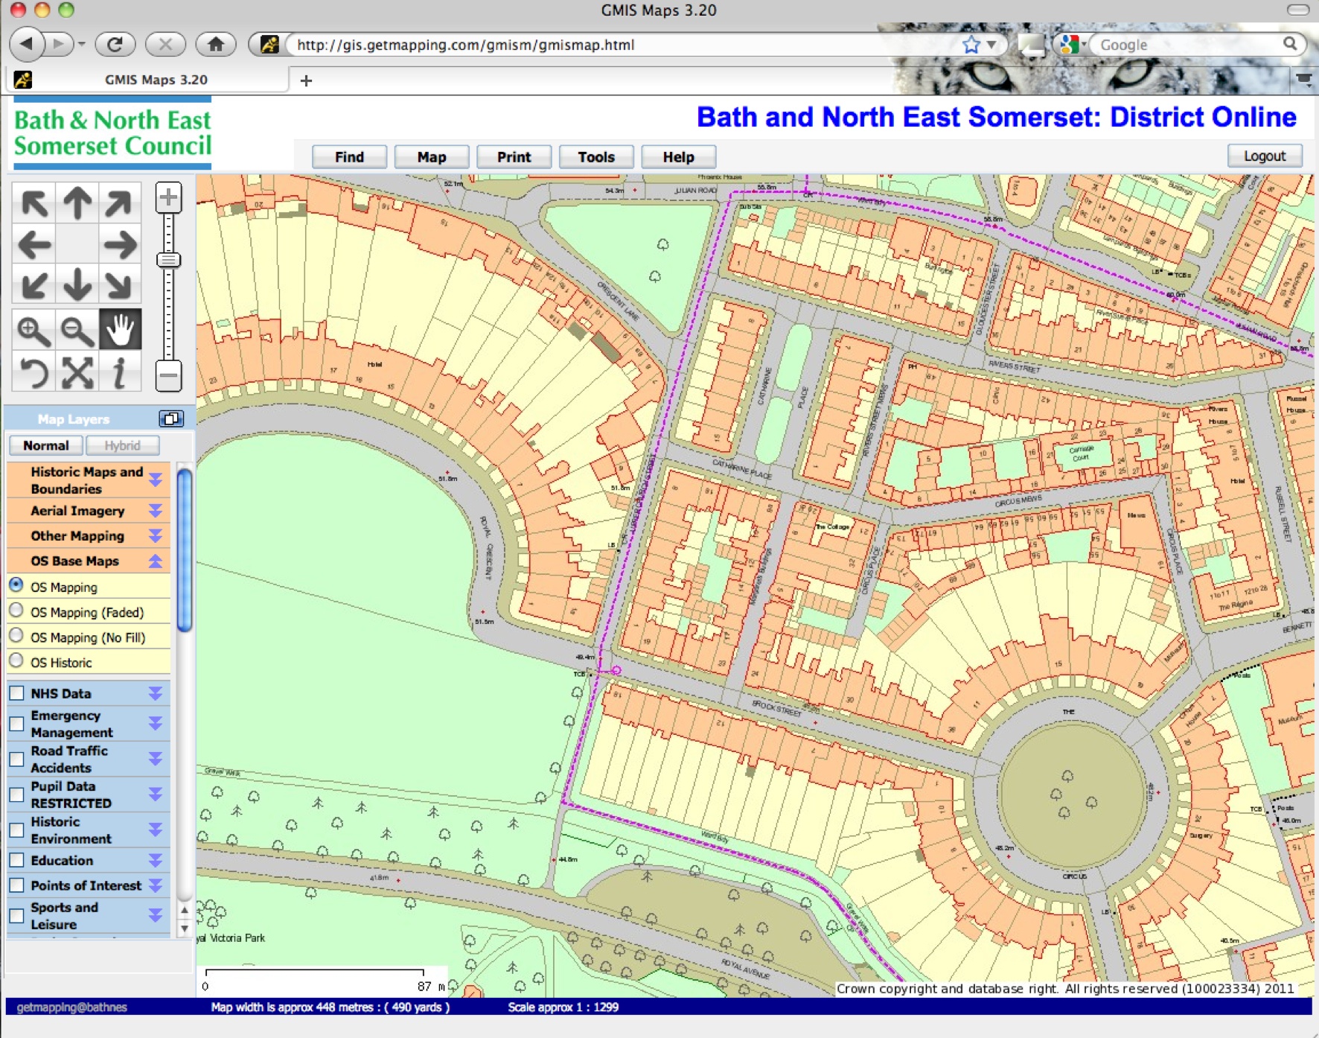Open the browser home page
The image size is (1319, 1038).
tap(216, 45)
